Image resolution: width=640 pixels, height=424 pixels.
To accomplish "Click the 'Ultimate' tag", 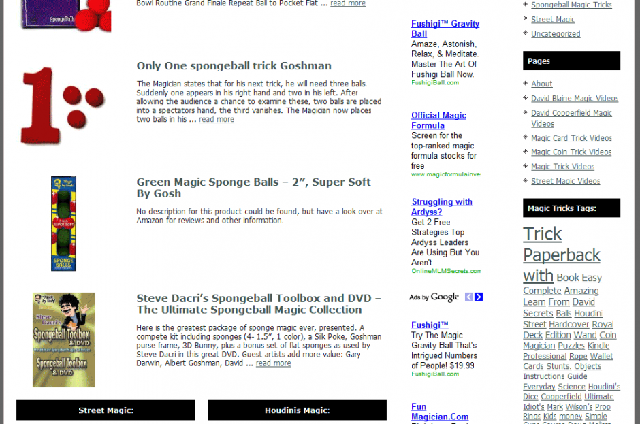I will (x=598, y=397).
